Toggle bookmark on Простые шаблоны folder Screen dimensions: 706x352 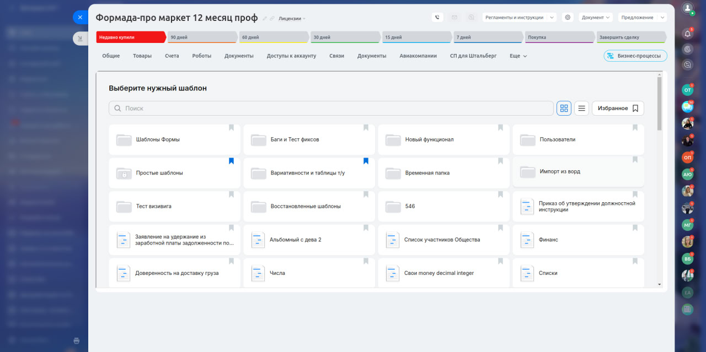(232, 161)
